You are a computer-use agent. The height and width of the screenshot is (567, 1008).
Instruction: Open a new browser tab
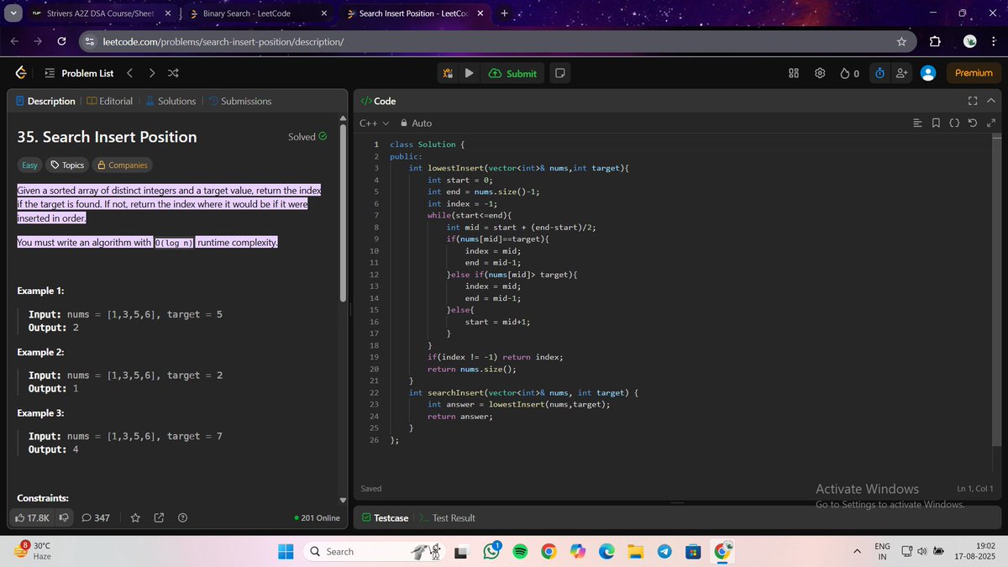click(x=504, y=13)
